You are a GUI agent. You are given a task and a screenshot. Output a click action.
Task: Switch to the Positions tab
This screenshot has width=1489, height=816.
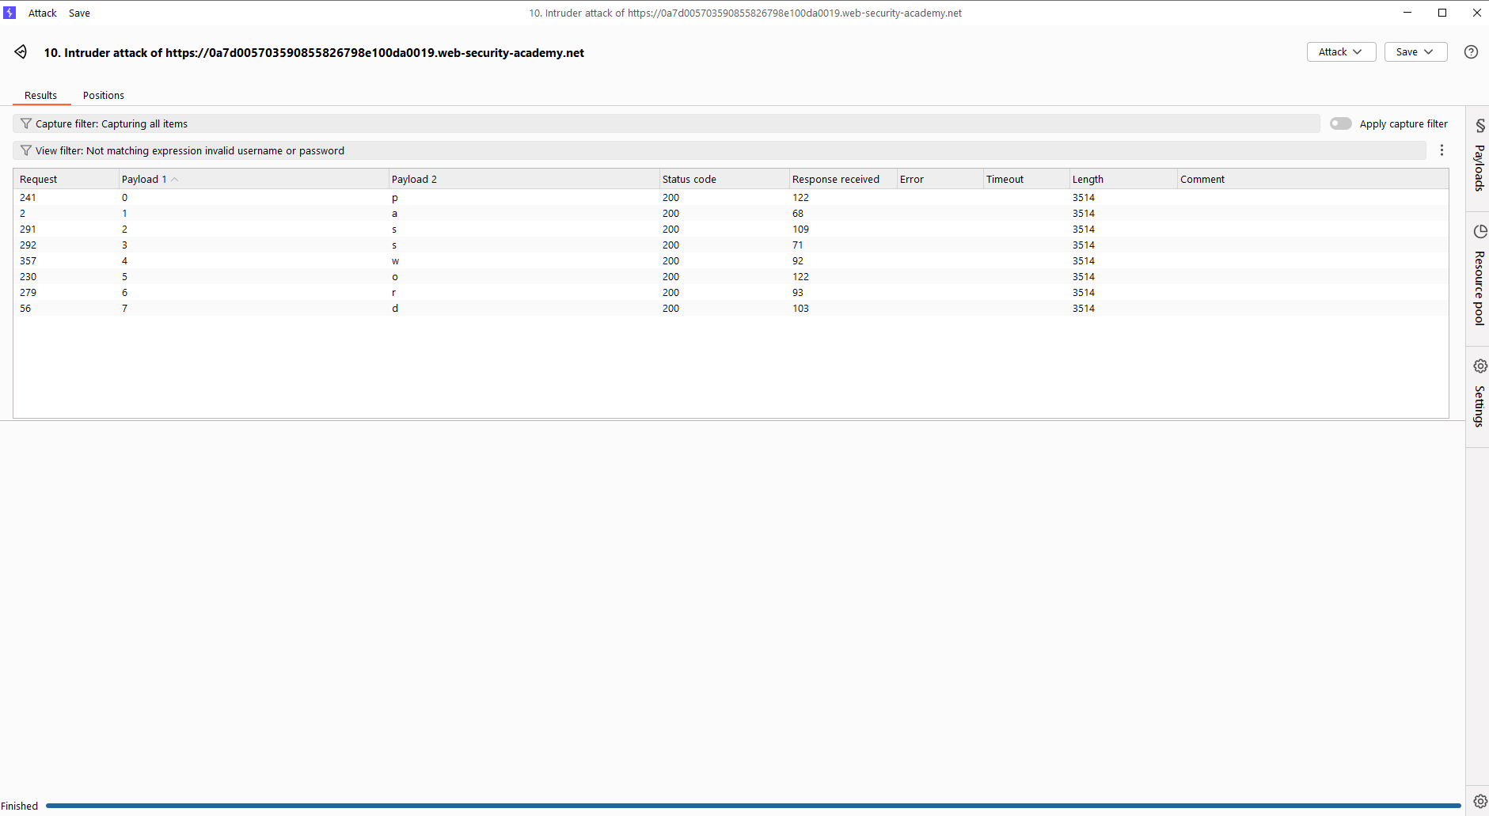tap(104, 96)
